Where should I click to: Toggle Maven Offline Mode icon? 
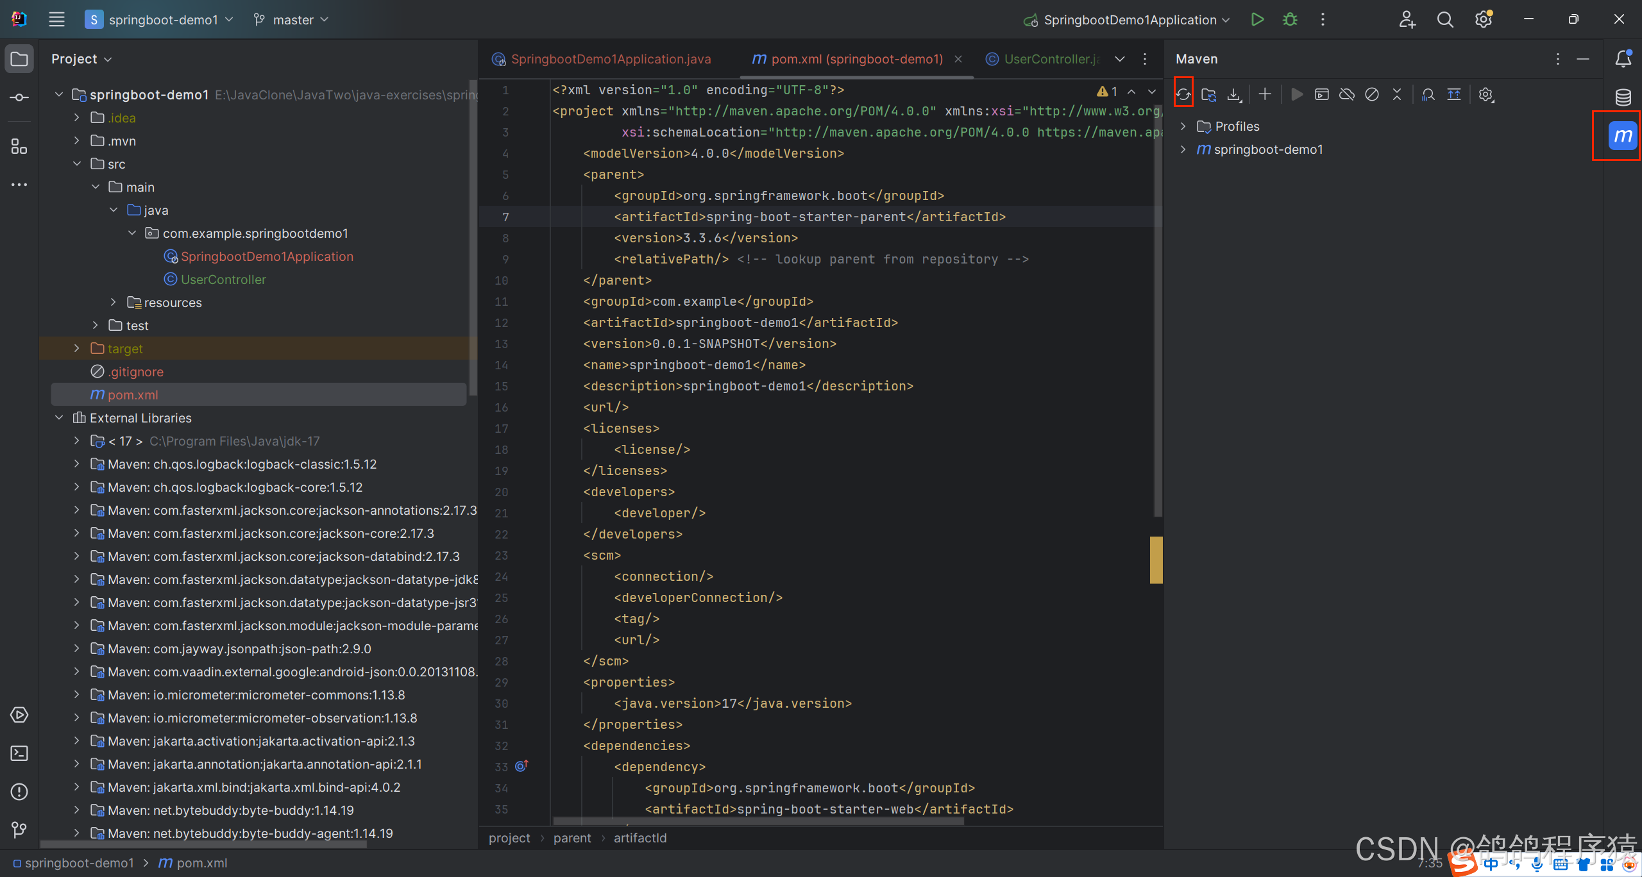[x=1347, y=94]
